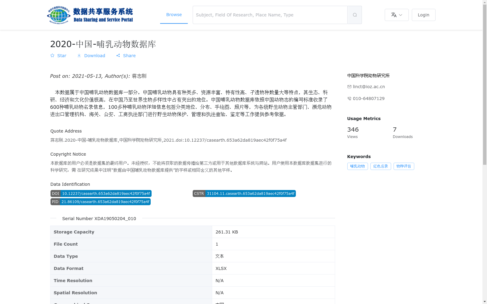Image resolution: width=487 pixels, height=304 pixels.
Task: Click the Time Resolution N/A cell
Action: tap(273, 281)
